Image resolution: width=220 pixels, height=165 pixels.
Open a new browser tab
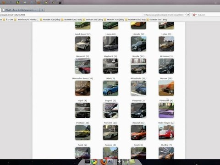point(42,10)
